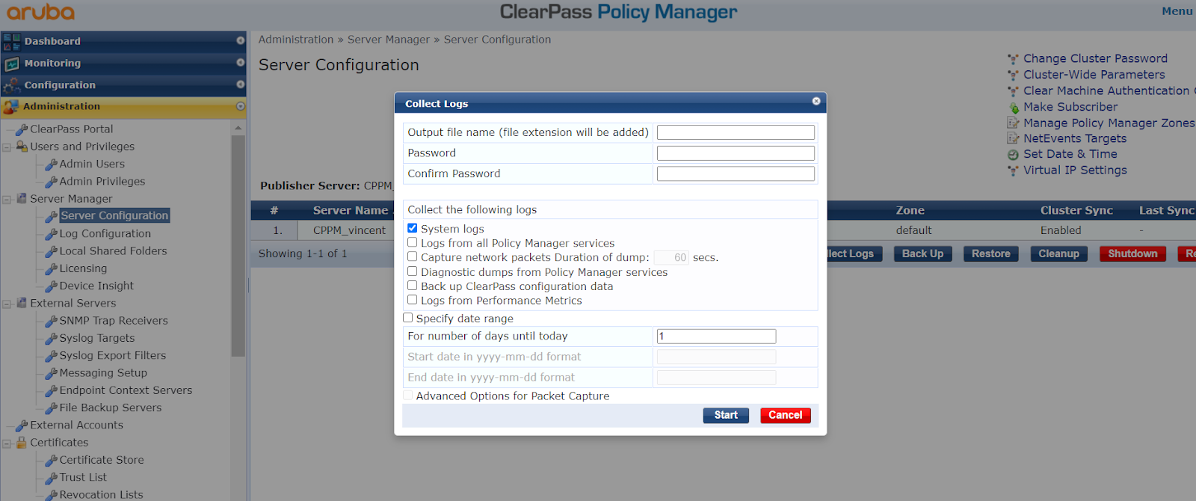Click the aruba logo
Screen dimensions: 1196x501
click(40, 12)
